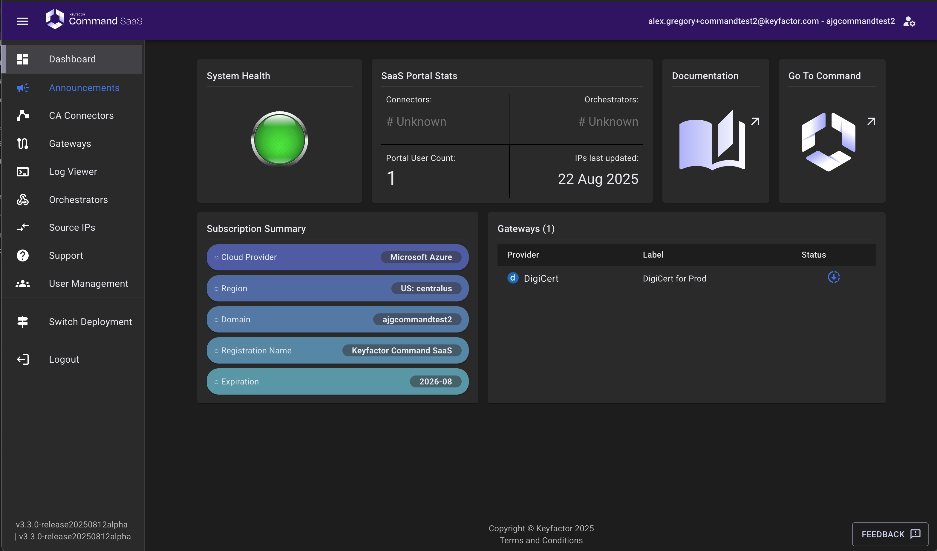Click the CA Connectors sidebar icon
This screenshot has height=551, width=937.
[x=23, y=116]
